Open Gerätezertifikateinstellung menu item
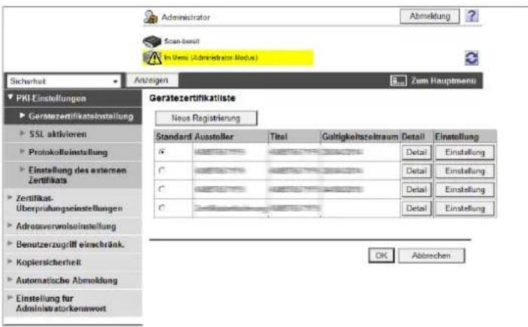Viewport: 528px width, 327px height. point(72,116)
